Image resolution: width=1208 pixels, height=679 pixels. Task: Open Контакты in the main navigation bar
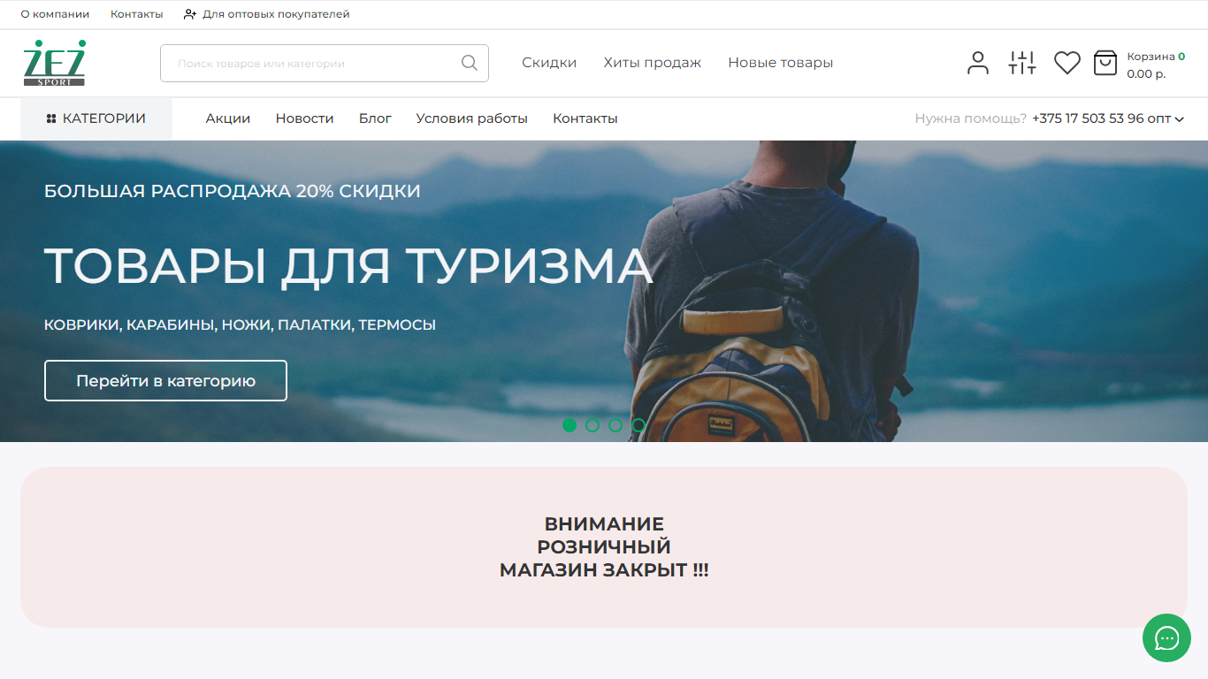(585, 118)
